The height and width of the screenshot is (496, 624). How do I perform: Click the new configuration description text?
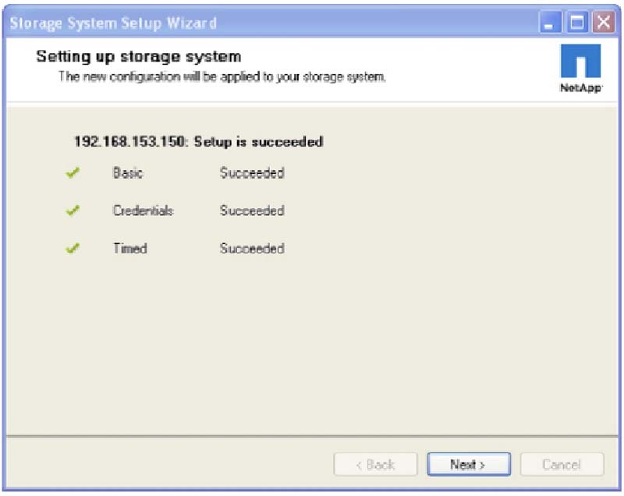[222, 77]
